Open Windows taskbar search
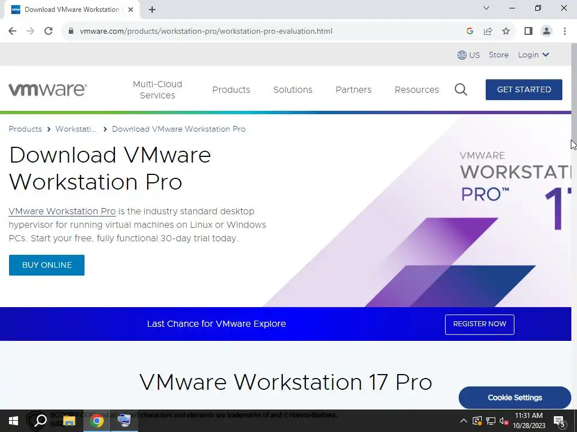The image size is (577, 432). tap(40, 421)
